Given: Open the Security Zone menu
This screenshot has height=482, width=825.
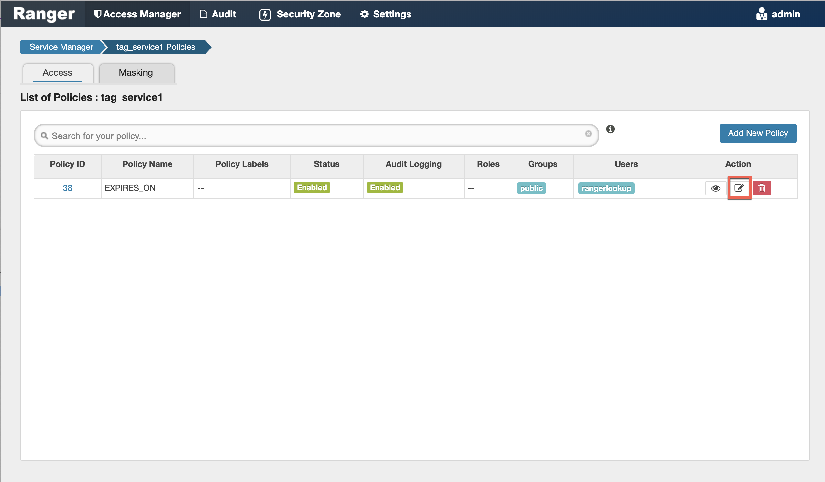Looking at the screenshot, I should pos(300,14).
